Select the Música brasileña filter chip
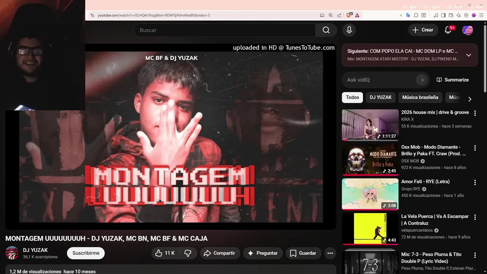Screen dimensions: 487x274 coord(420,97)
